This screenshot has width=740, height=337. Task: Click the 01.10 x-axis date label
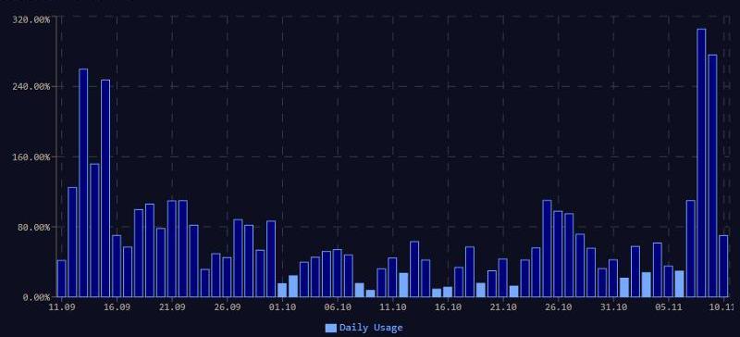[x=283, y=307]
